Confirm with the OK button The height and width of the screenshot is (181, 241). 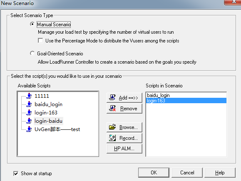(154, 173)
